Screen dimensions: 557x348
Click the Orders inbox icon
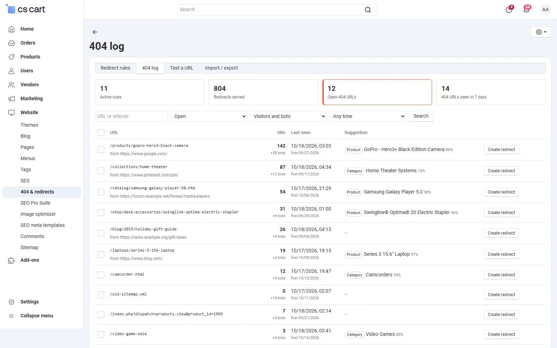(x=11, y=43)
